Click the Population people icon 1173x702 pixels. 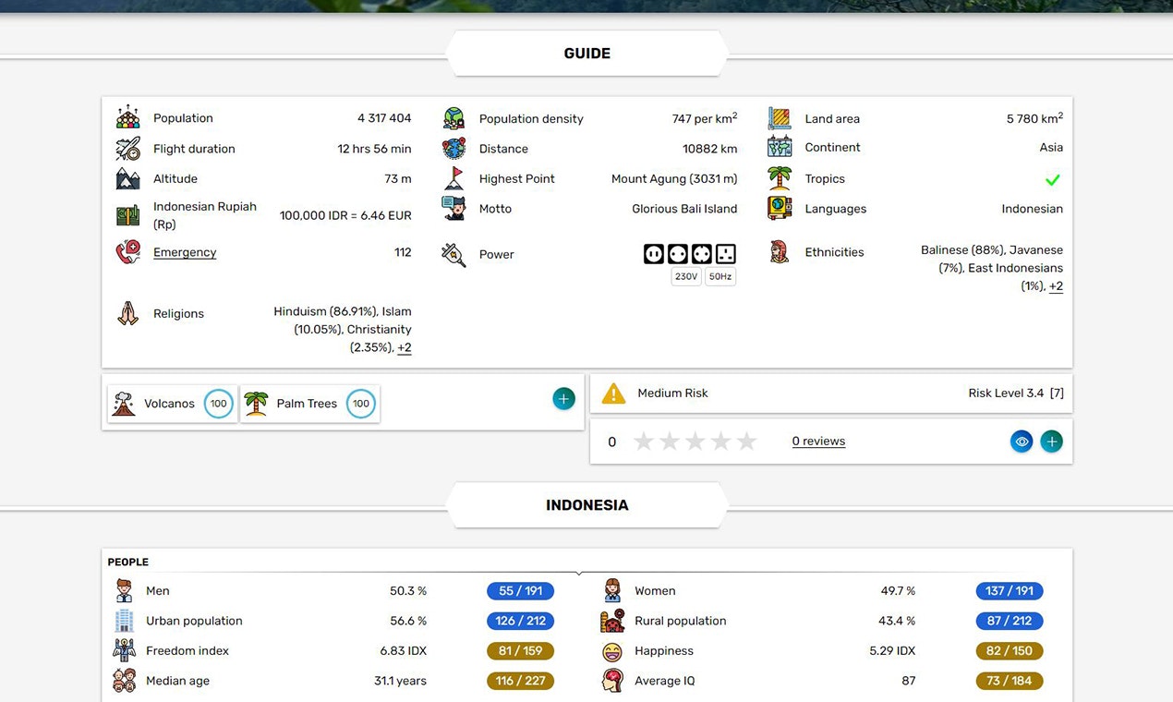pos(127,115)
